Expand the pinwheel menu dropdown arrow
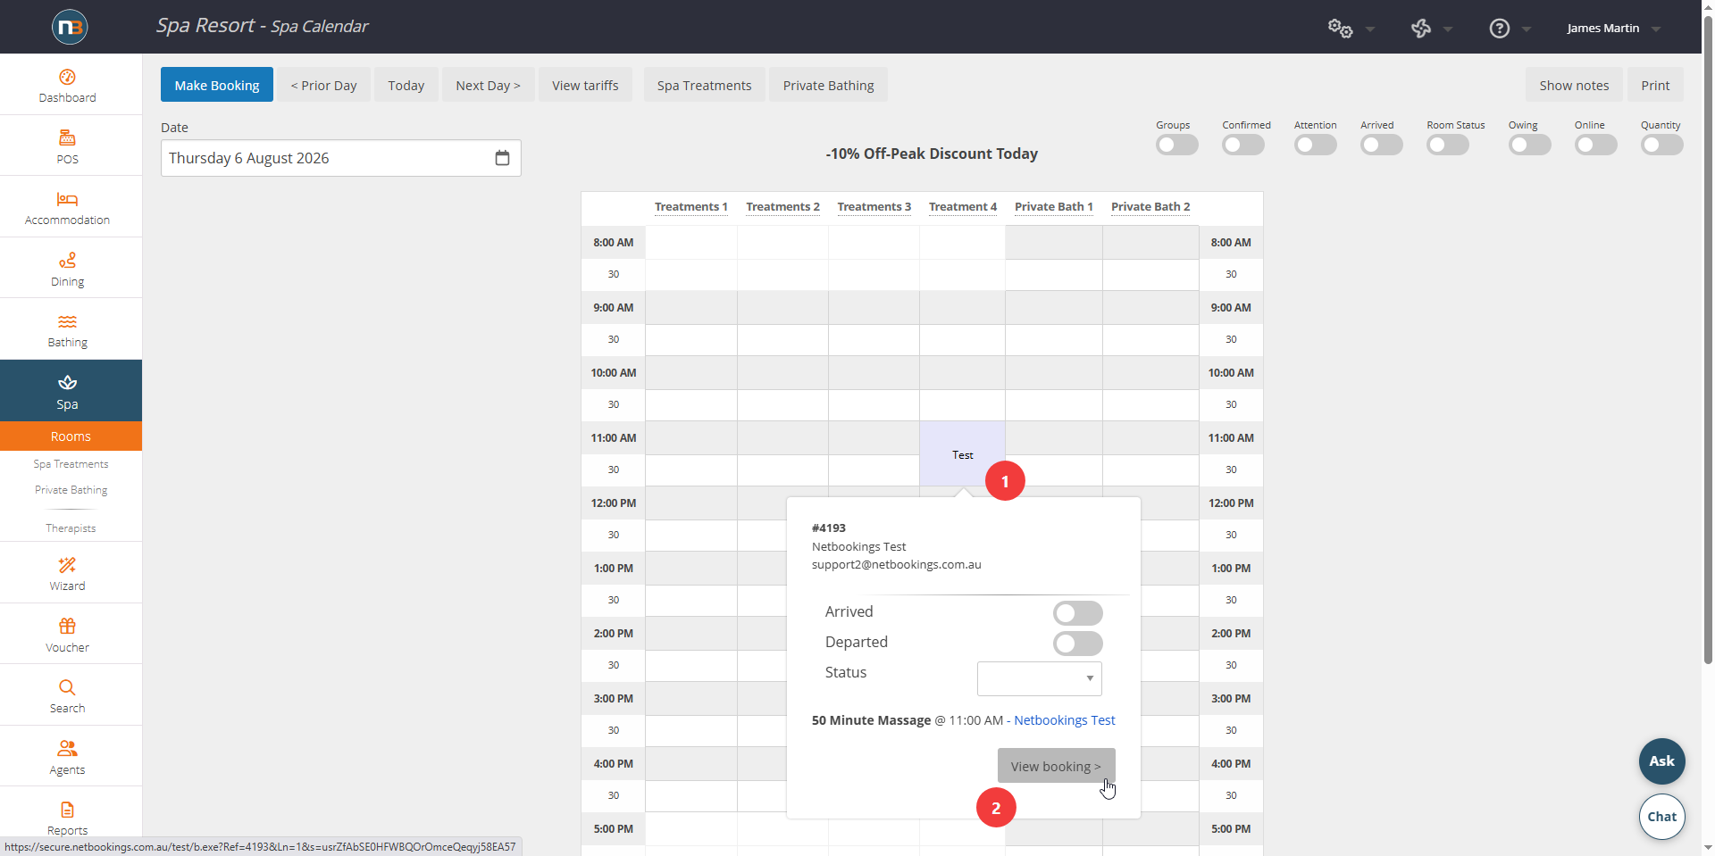Image resolution: width=1715 pixels, height=856 pixels. (x=1448, y=29)
